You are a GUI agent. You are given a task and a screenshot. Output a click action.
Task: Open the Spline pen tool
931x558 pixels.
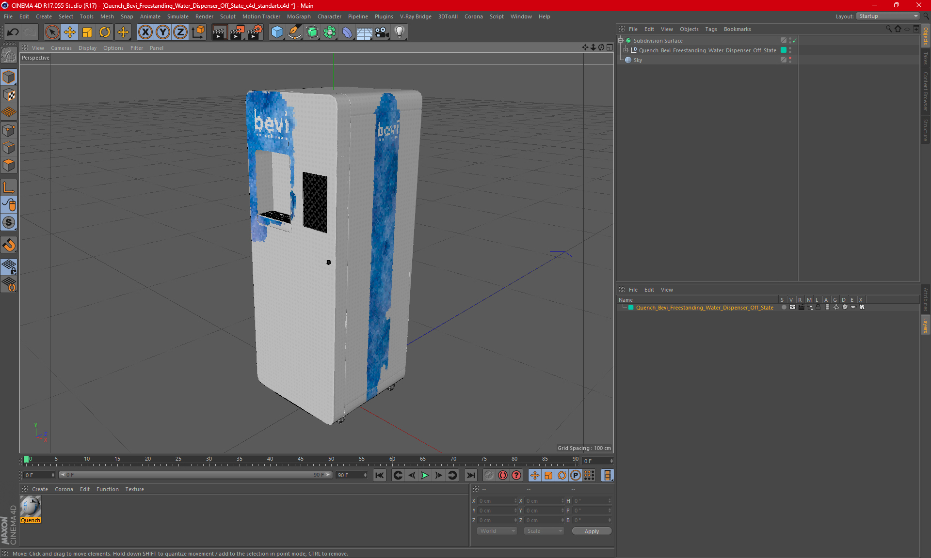pyautogui.click(x=295, y=32)
